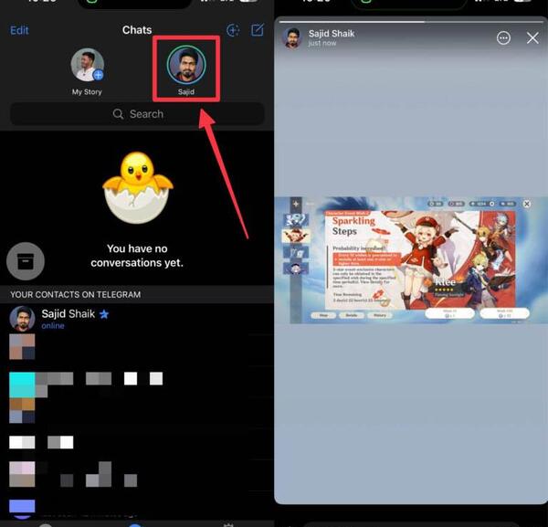Screen dimensions: 548x527
Task: Tap the hatching chick sticker
Action: [138, 187]
